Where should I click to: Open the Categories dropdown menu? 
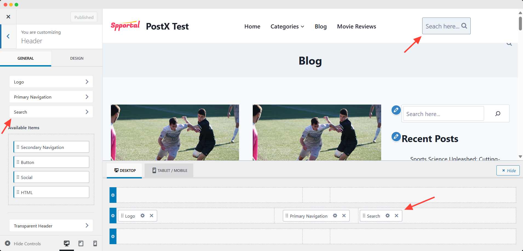[287, 27]
